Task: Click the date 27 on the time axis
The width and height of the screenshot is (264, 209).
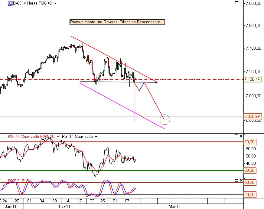Action: tap(17, 201)
